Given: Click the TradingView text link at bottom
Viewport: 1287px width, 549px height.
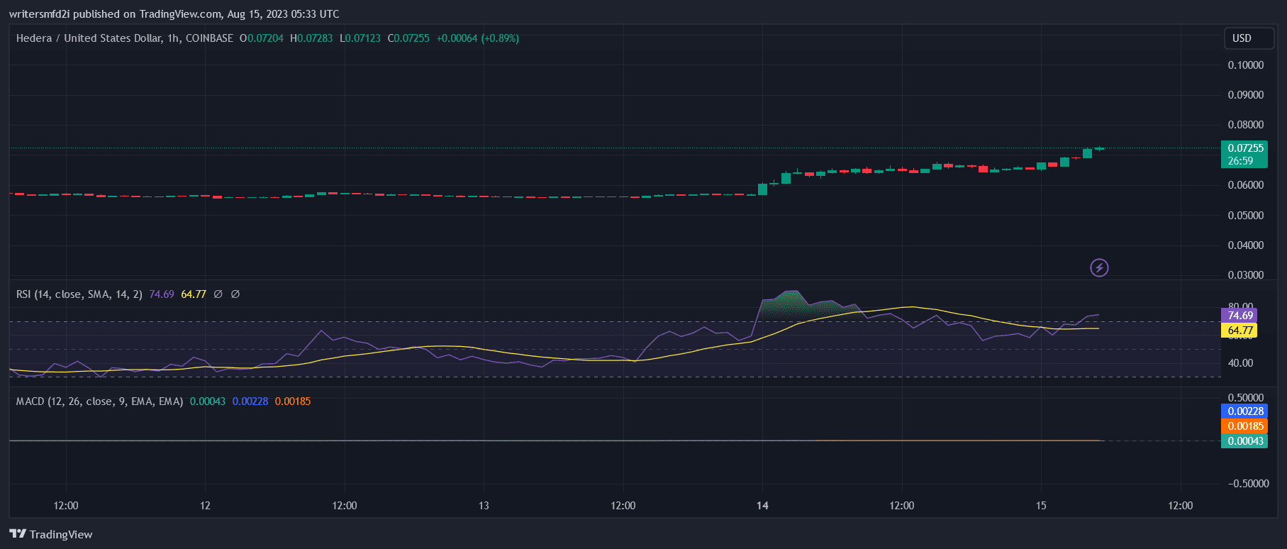Looking at the screenshot, I should pos(61,534).
